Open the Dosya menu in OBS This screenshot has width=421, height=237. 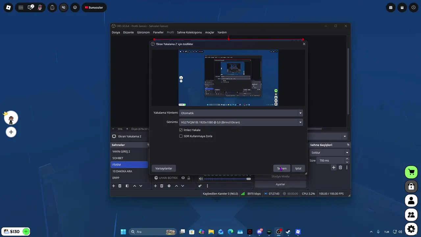(x=116, y=32)
